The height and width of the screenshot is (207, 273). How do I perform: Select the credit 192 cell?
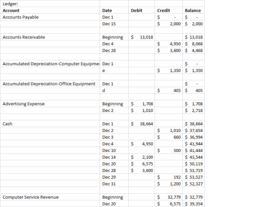pyautogui.click(x=169, y=177)
